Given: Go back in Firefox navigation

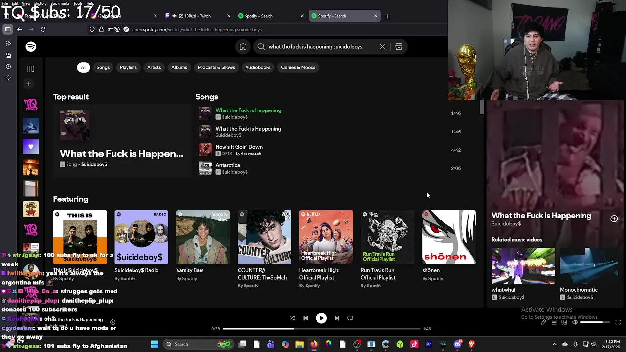Looking at the screenshot, I should click(x=20, y=29).
